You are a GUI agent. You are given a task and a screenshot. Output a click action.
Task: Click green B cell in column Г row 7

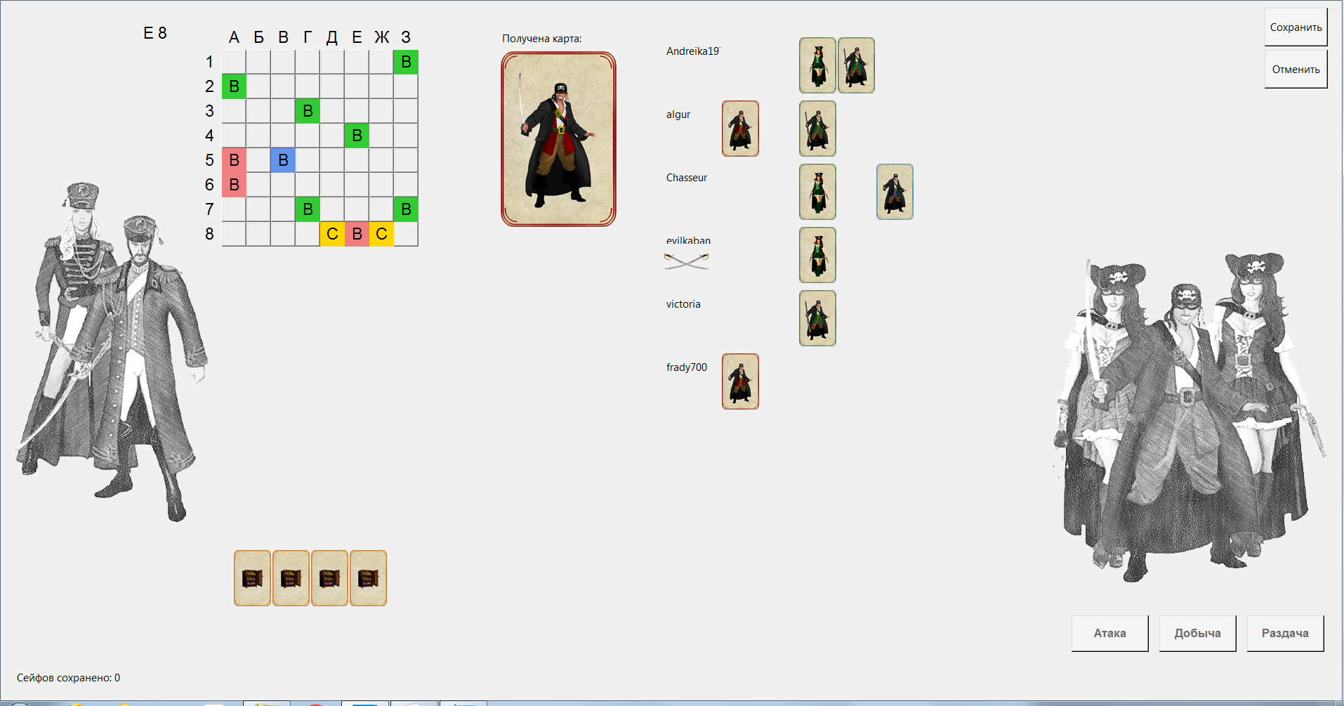click(x=308, y=209)
